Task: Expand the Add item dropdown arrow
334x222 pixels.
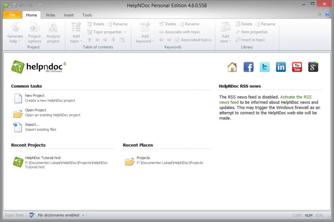Action: 230,41
